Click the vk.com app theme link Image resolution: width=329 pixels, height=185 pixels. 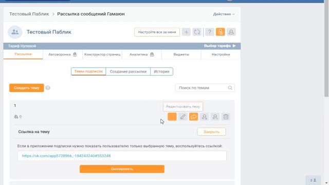click(x=66, y=156)
